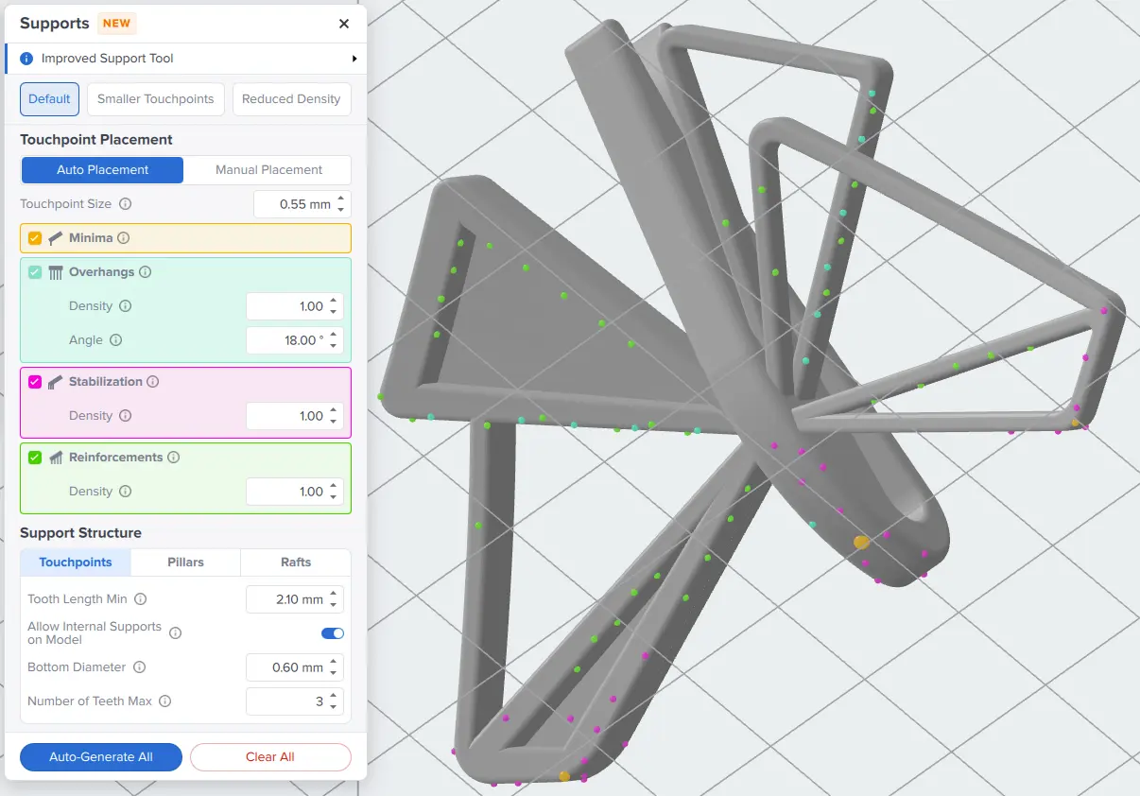1140x796 pixels.
Task: Select the Reduced Density preset
Action: [x=291, y=99]
